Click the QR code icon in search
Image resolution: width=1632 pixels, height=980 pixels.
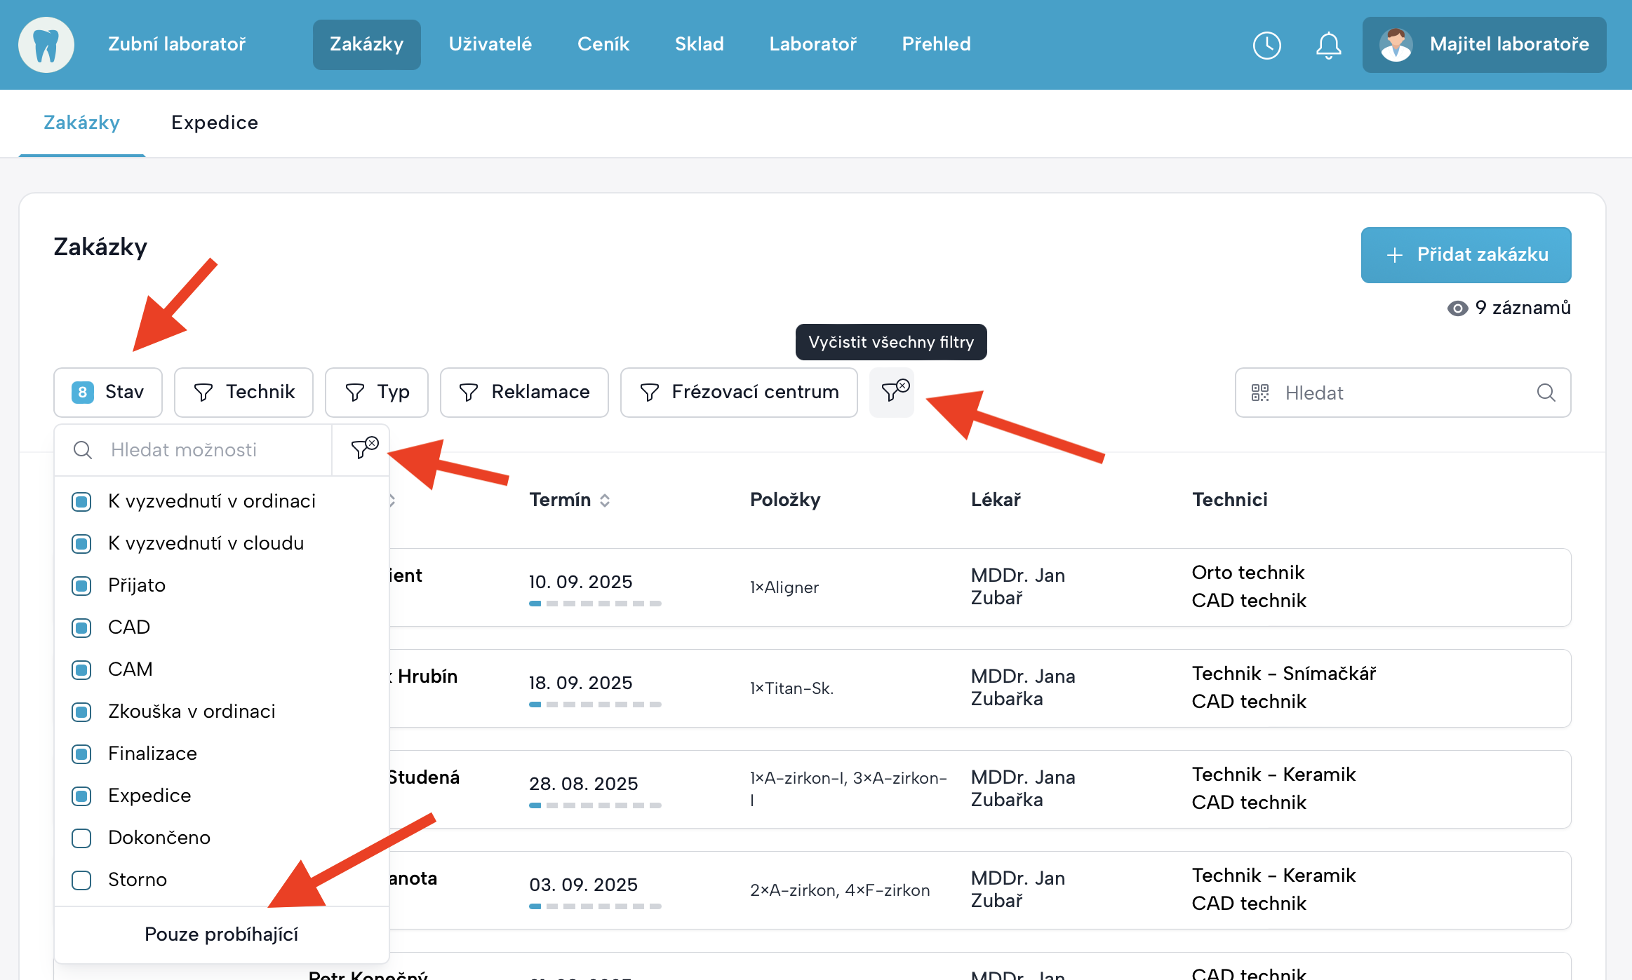pos(1260,393)
